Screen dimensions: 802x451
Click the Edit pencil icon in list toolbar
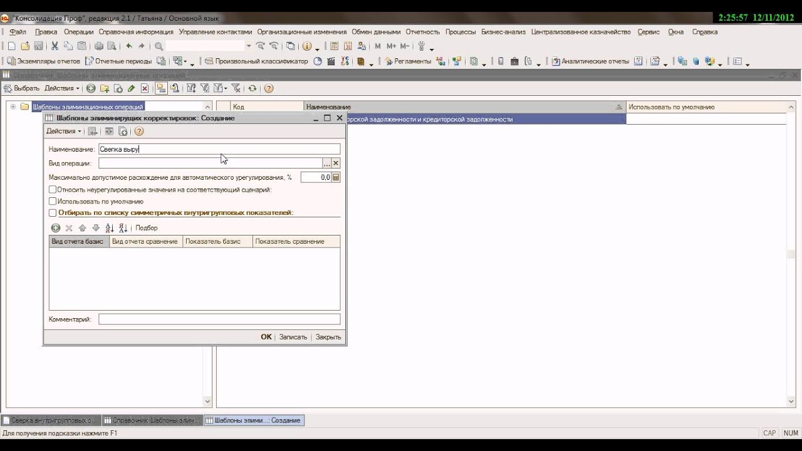point(131,88)
